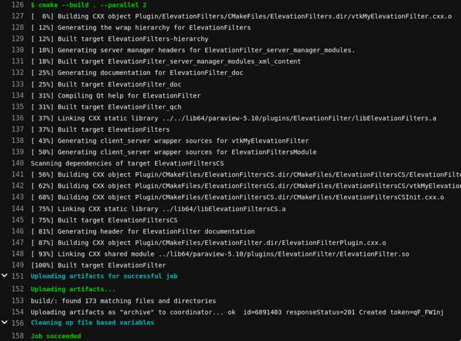Viewport: 461px width, 341px height.
Task: Click line number 154 for the artifact upload
Action: (x=18, y=312)
